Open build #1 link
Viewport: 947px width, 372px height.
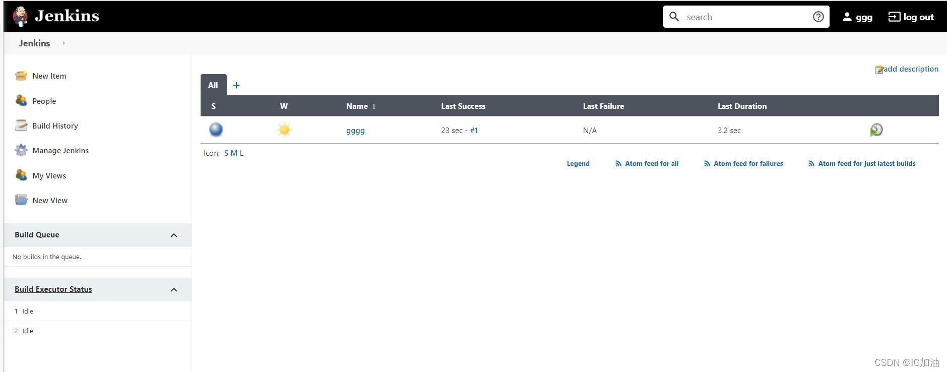[474, 130]
